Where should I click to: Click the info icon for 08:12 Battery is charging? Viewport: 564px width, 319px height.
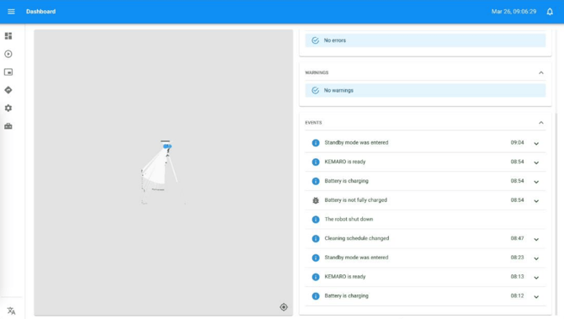pyautogui.click(x=316, y=296)
